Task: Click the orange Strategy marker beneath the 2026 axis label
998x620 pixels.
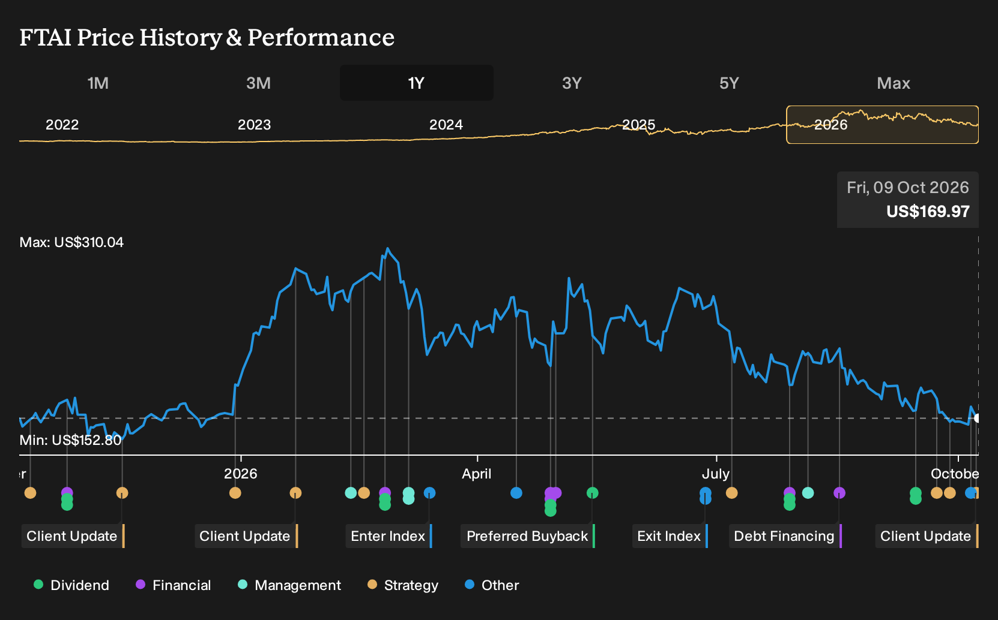Action: click(x=235, y=493)
